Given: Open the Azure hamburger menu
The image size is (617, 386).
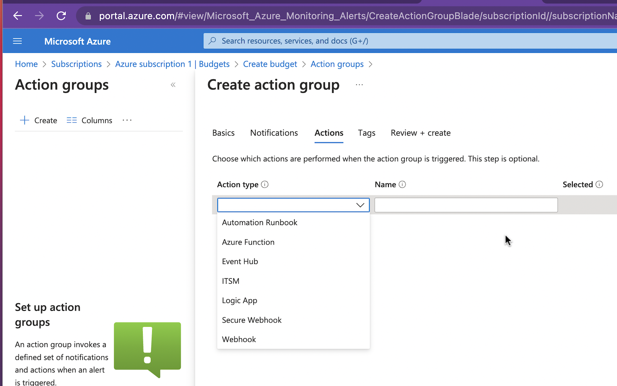Looking at the screenshot, I should (17, 41).
